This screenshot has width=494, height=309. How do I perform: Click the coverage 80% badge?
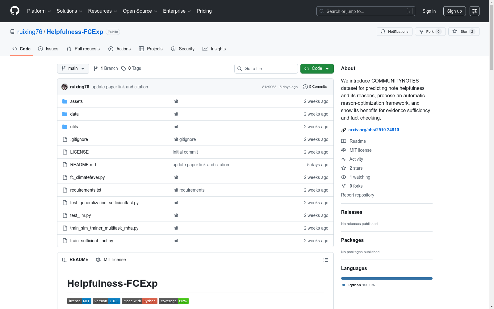pos(174,301)
